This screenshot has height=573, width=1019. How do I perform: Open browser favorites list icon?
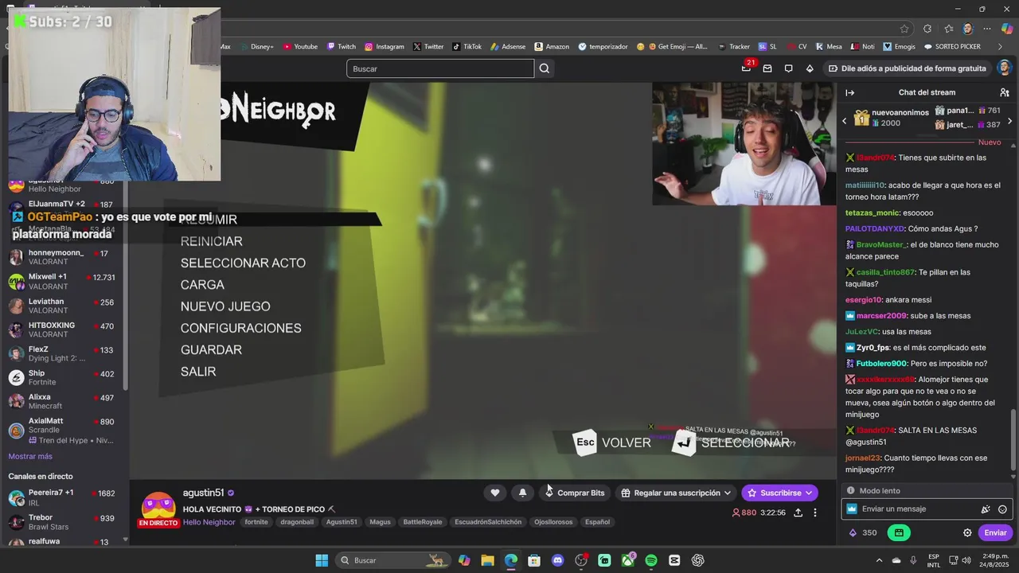[x=948, y=29]
